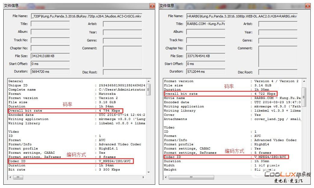Click Year field in right window
The height and width of the screenshot is (188, 314).
click(x=278, y=32)
